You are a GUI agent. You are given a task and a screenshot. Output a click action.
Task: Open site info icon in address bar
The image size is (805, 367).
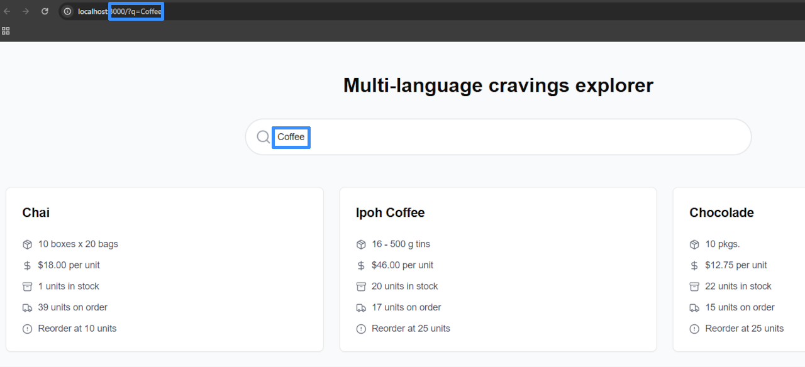pyautogui.click(x=68, y=11)
